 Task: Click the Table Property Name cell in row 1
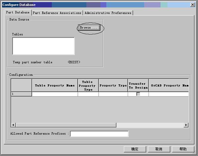pos(55,94)
